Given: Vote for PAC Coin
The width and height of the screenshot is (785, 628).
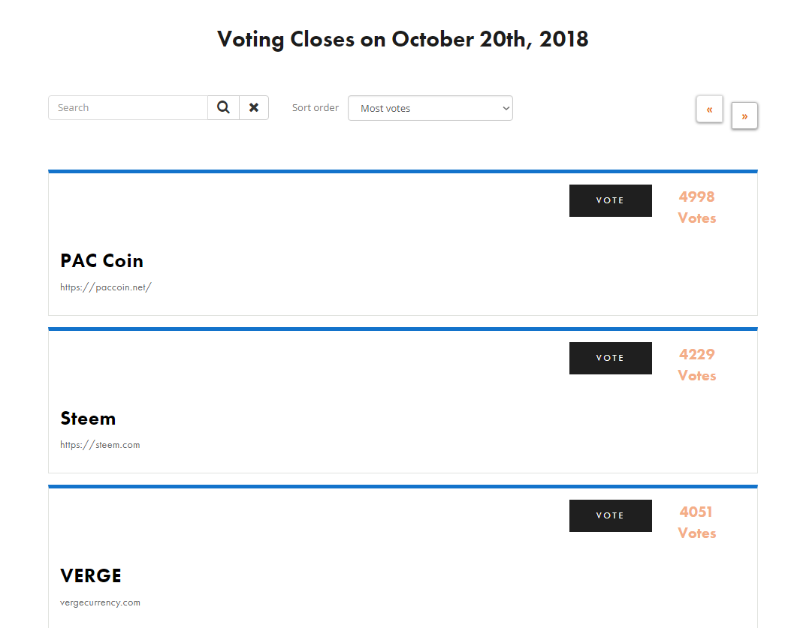Looking at the screenshot, I should (610, 200).
